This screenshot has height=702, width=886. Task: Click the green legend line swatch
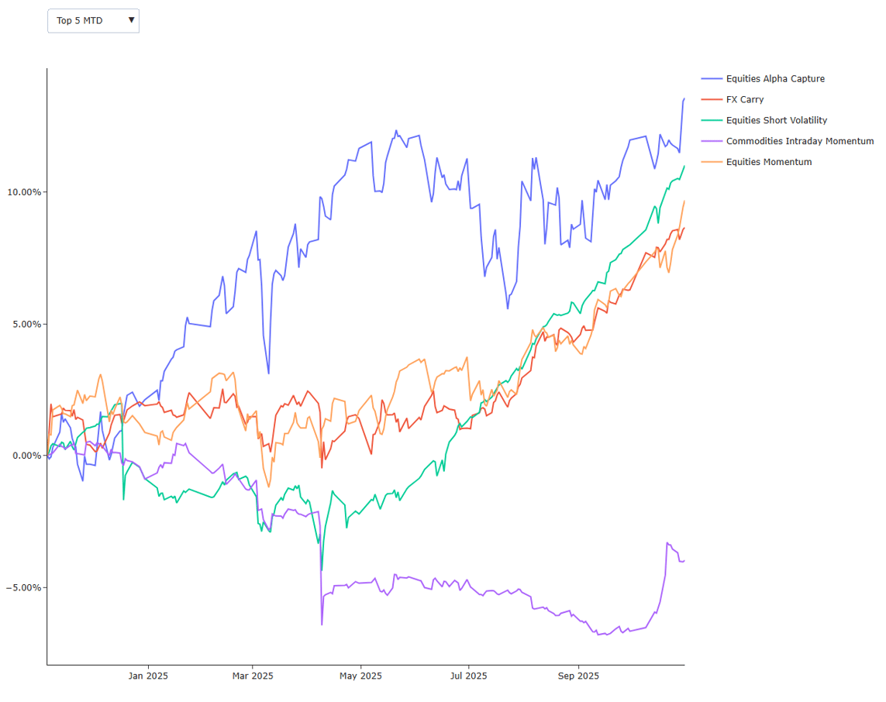[x=712, y=120]
